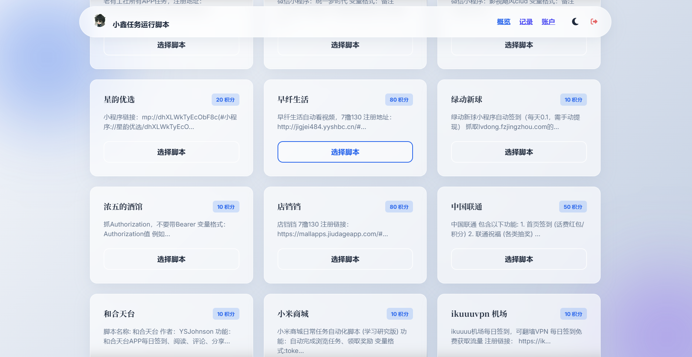
Task: Click the 10 积分 badge on 绿动新球
Action: (x=573, y=99)
